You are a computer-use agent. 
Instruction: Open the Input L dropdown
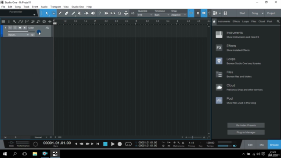point(18,35)
